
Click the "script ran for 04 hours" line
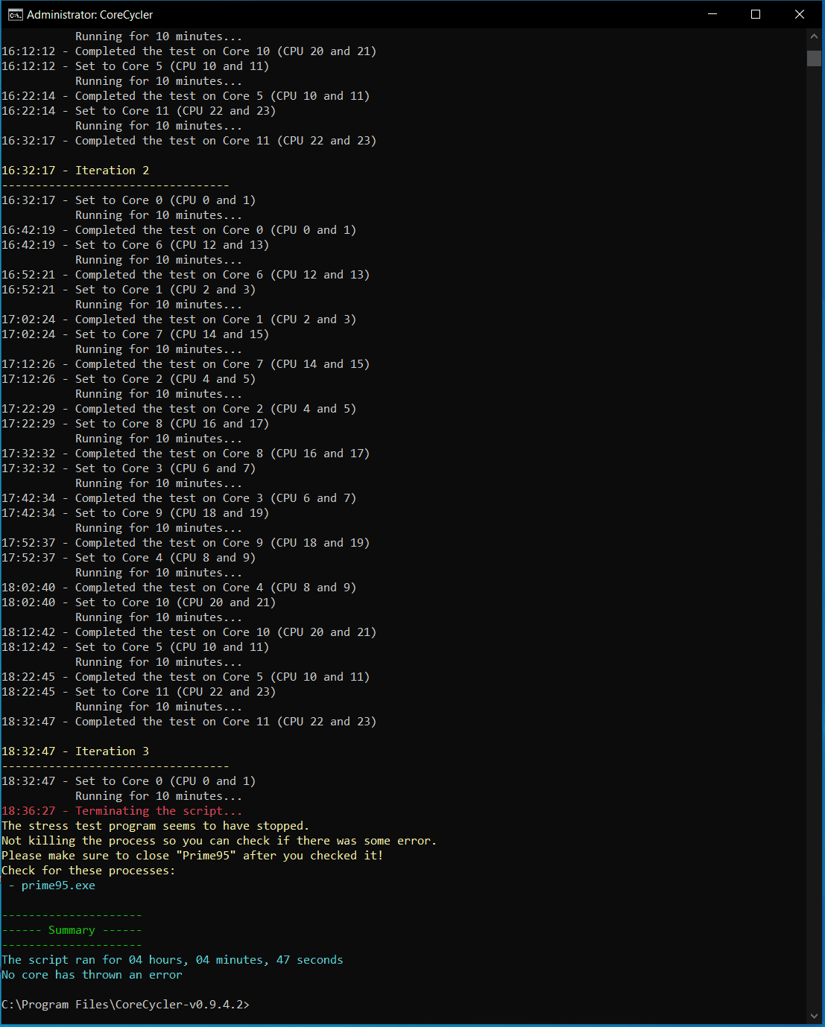pos(172,960)
